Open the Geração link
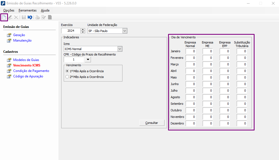279x160 pixels. [x=19, y=35]
